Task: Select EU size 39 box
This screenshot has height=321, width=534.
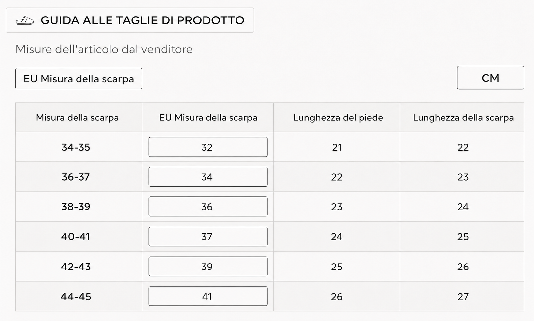Action: pyautogui.click(x=208, y=267)
